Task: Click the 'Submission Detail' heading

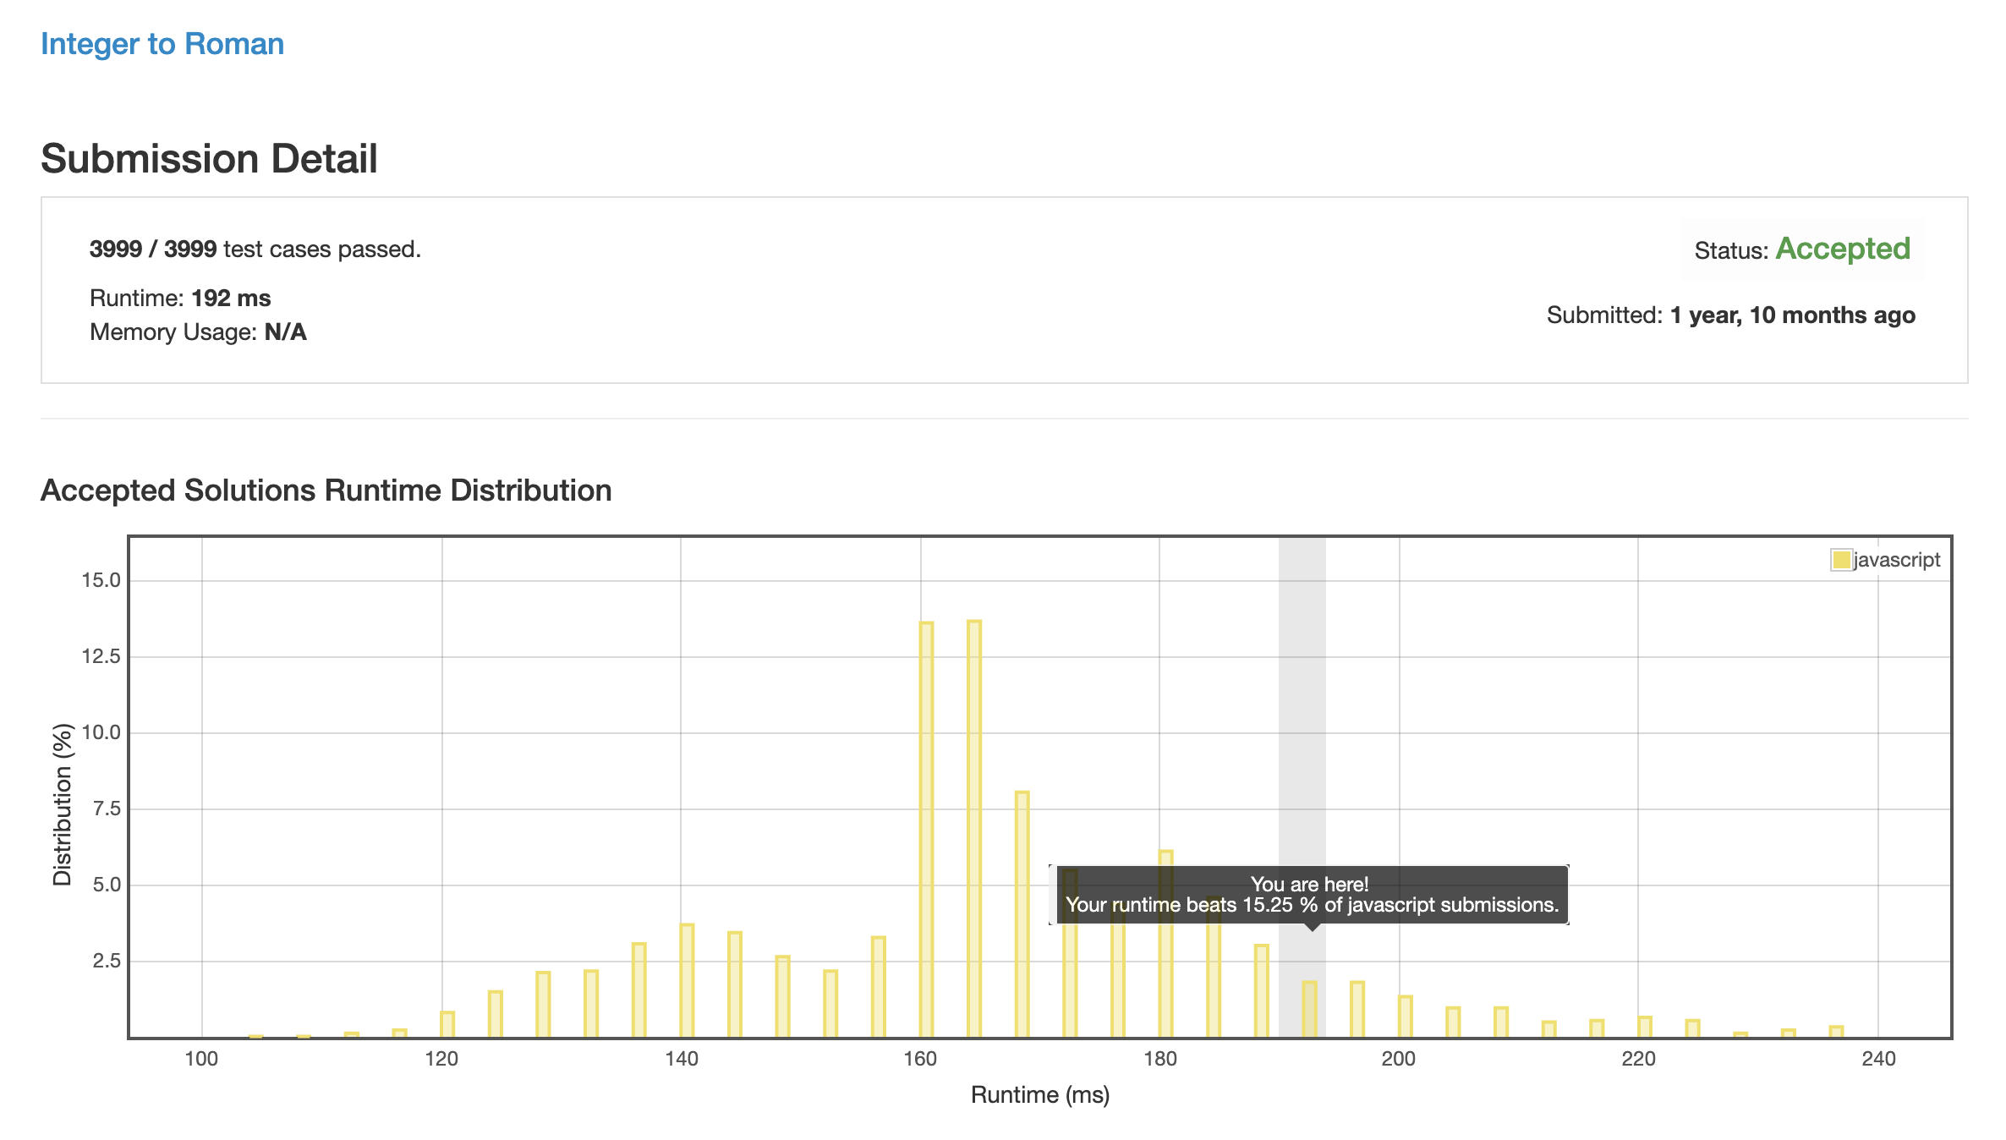Action: 209,159
